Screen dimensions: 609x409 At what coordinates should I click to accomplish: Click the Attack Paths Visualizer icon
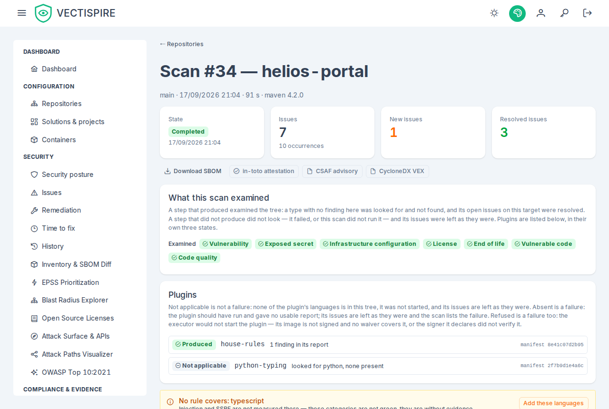coord(34,354)
